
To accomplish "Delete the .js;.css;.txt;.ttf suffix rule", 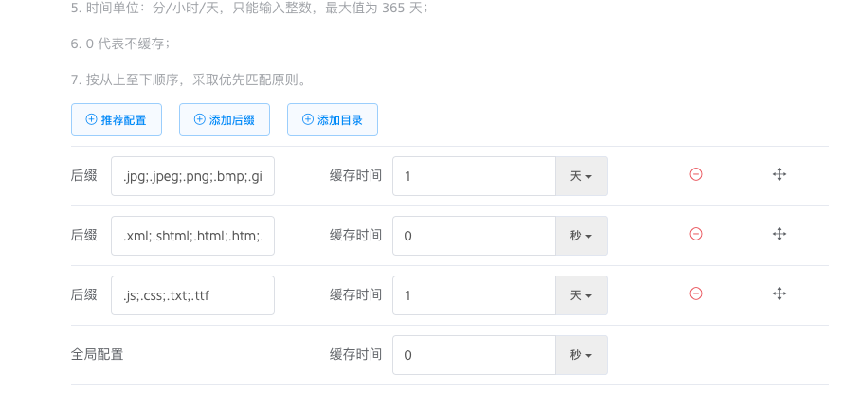I will click(696, 294).
